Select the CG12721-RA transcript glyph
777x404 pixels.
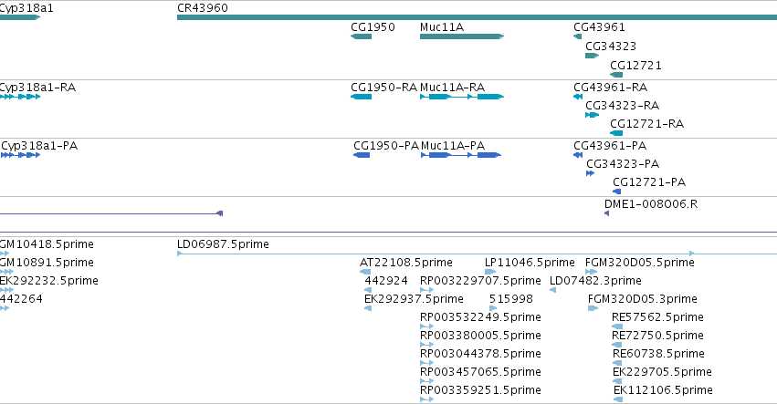616,133
